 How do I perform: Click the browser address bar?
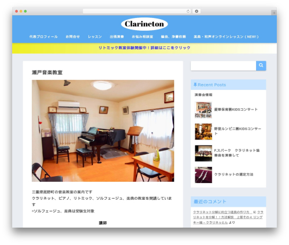click(x=137, y=12)
